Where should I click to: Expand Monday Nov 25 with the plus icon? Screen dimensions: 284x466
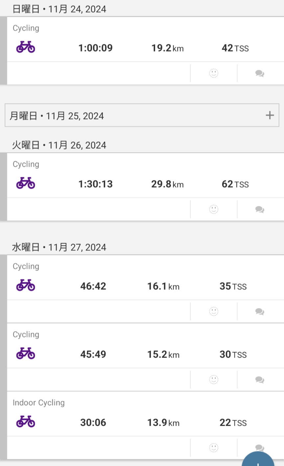tap(270, 115)
